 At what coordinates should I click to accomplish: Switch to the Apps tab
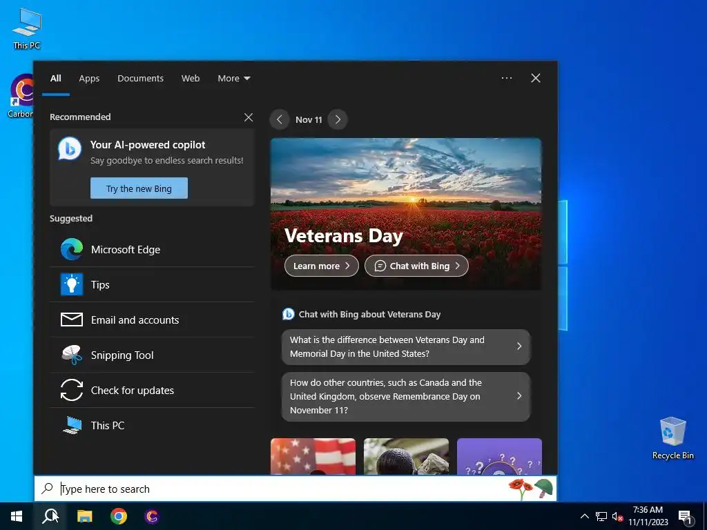tap(89, 78)
